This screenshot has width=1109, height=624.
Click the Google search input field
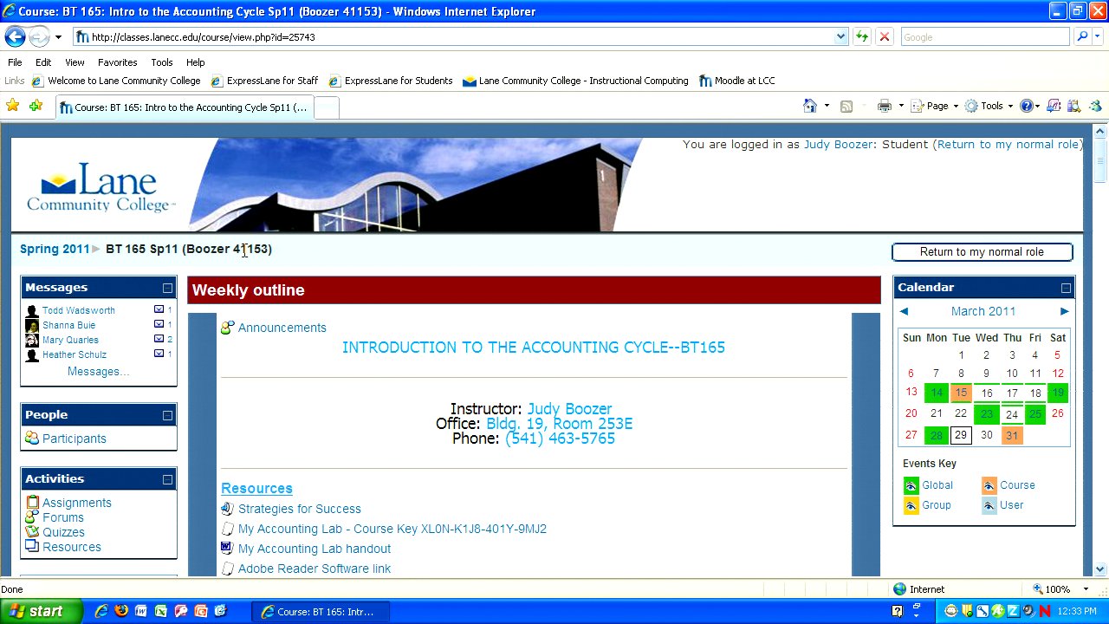(x=983, y=37)
